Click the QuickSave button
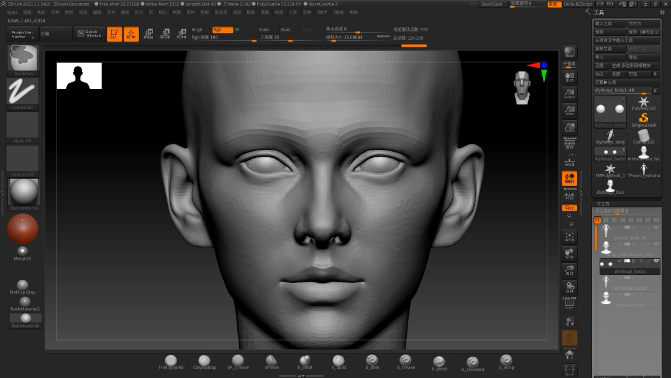The width and height of the screenshot is (671, 378). [492, 4]
